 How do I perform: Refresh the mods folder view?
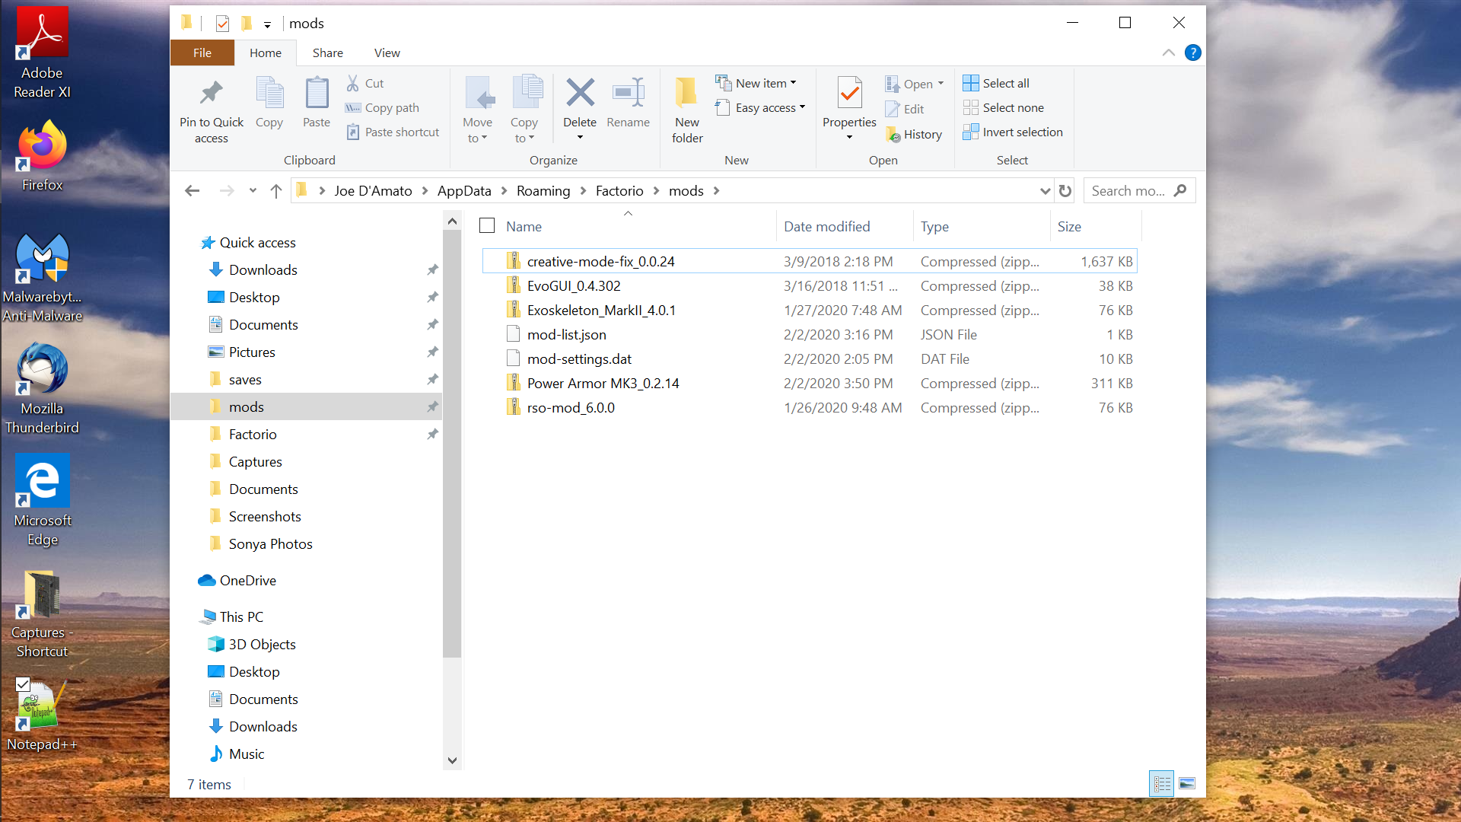pyautogui.click(x=1065, y=190)
